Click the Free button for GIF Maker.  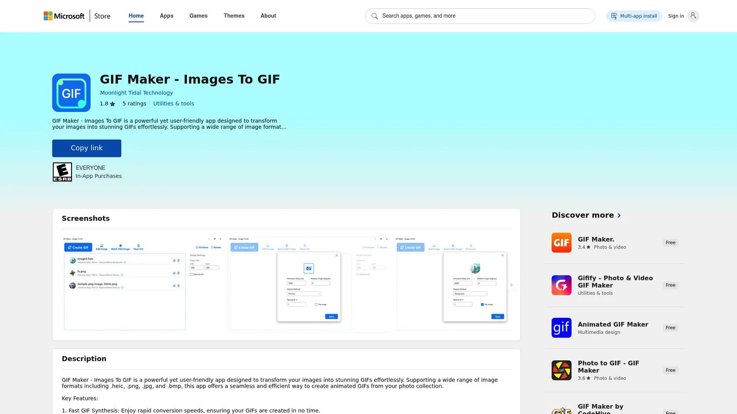tap(670, 243)
